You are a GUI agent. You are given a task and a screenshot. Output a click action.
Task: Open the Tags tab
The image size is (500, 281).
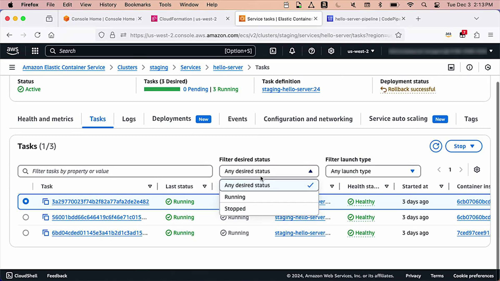click(x=471, y=119)
